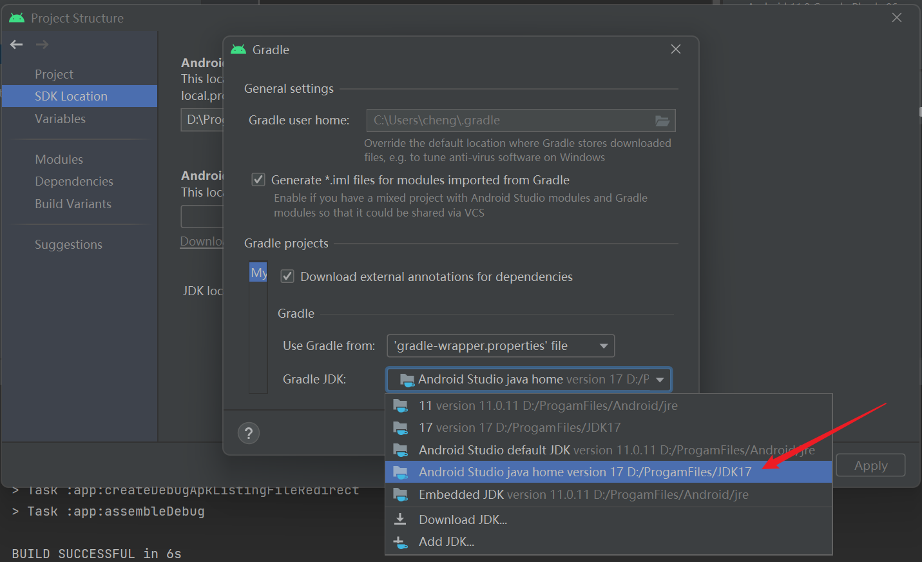The image size is (922, 562).
Task: Choose Android Studio java home version 17 option
Action: [608, 472]
